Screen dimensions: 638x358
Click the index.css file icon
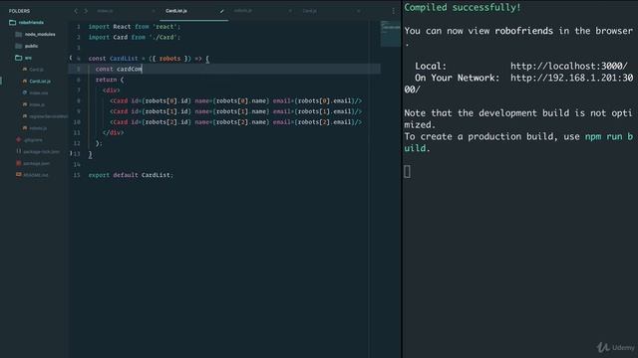tap(25, 92)
